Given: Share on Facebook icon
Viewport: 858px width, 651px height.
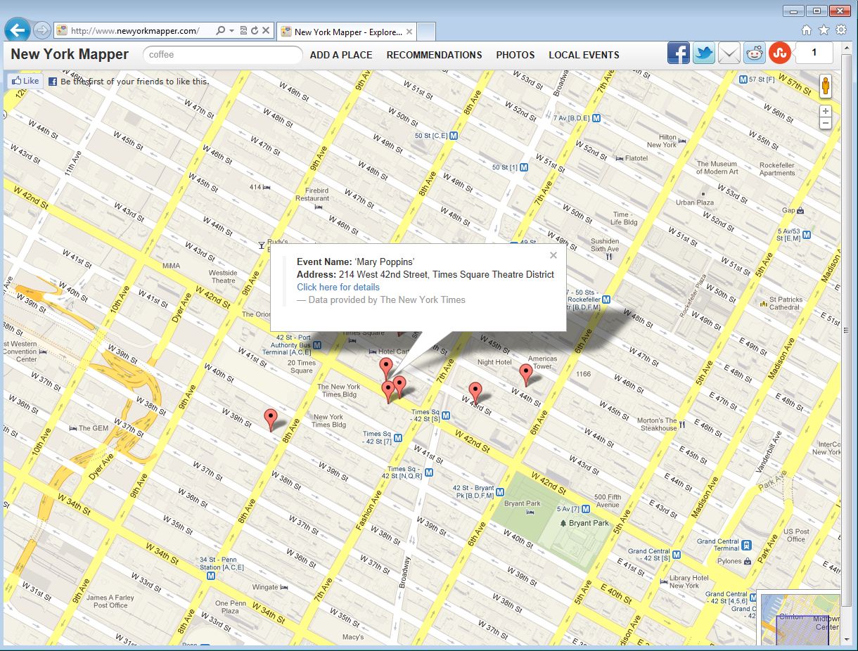Looking at the screenshot, I should coord(679,53).
